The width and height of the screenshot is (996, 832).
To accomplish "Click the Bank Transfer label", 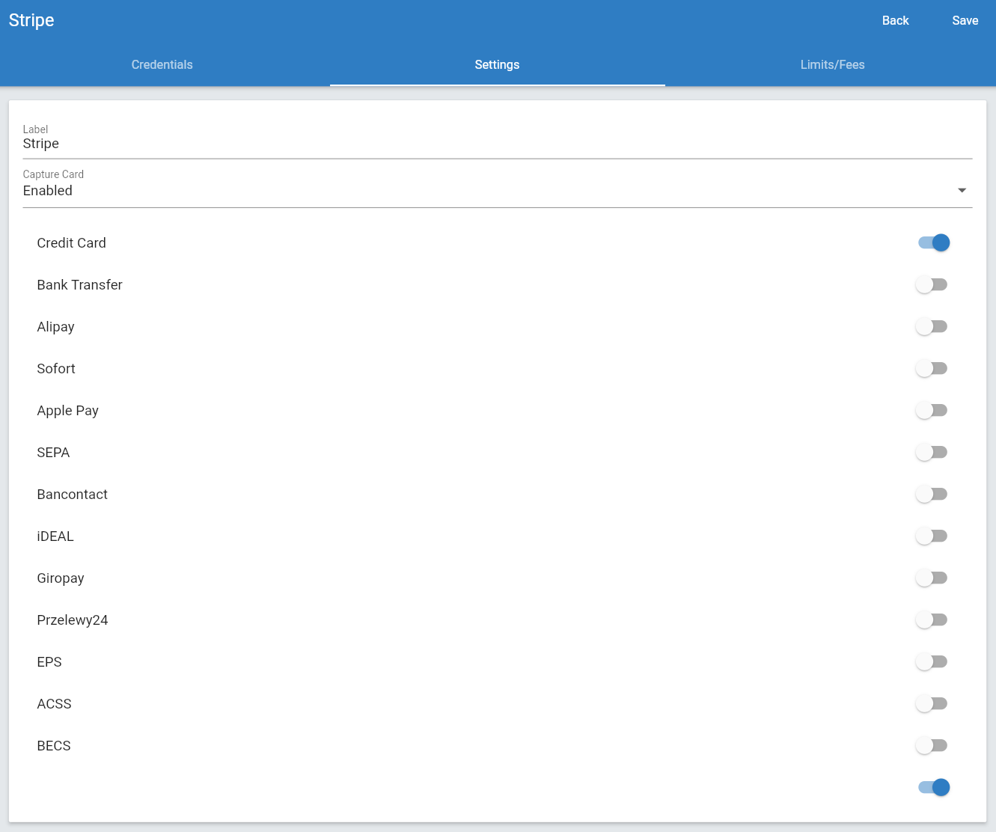I will [x=79, y=285].
